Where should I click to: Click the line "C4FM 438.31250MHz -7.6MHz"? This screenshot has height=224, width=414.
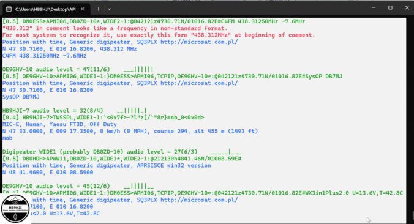click(x=44, y=56)
